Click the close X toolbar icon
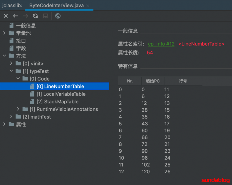This screenshot has height=185, width=232. click(6, 16)
